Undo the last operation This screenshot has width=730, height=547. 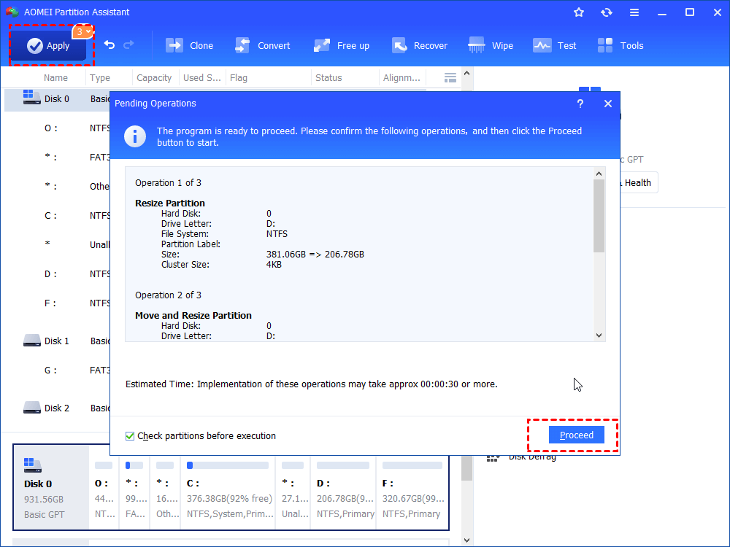tap(109, 45)
